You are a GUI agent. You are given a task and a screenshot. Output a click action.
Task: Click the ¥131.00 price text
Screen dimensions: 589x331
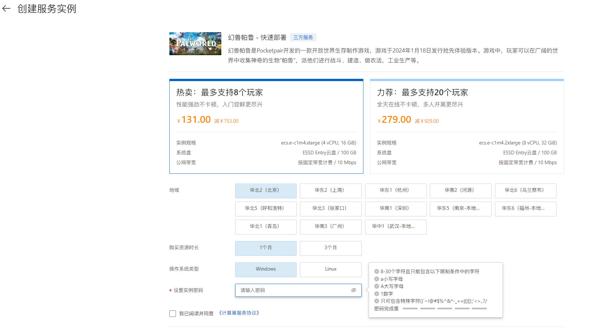pos(194,120)
